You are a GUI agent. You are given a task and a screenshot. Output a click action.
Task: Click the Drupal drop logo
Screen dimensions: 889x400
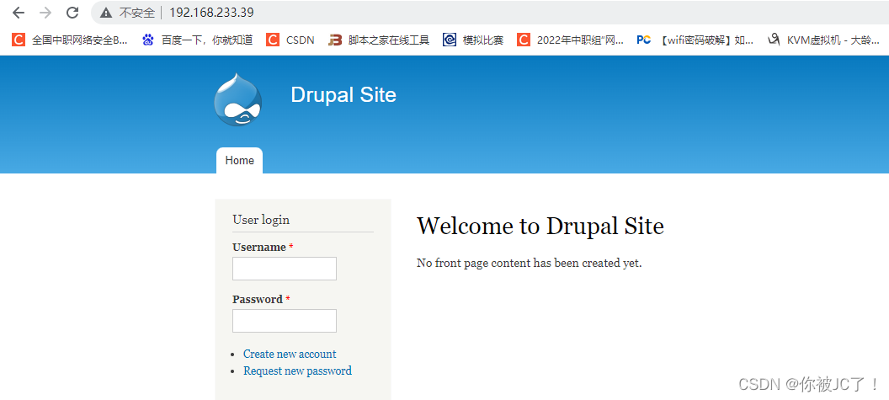pyautogui.click(x=238, y=99)
